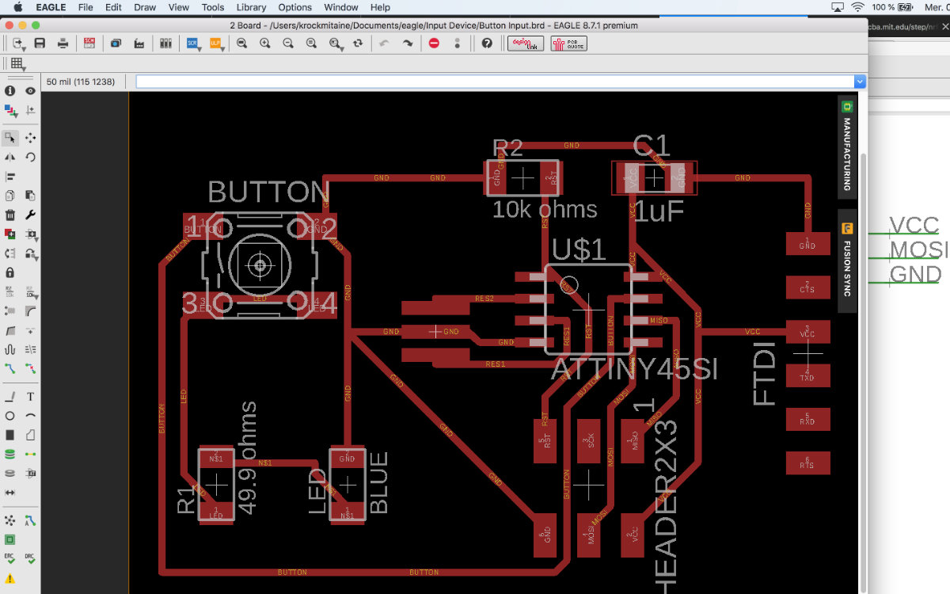Click the coordinates readout 50 mil (115 1238)
The height and width of the screenshot is (594, 950).
coord(81,82)
